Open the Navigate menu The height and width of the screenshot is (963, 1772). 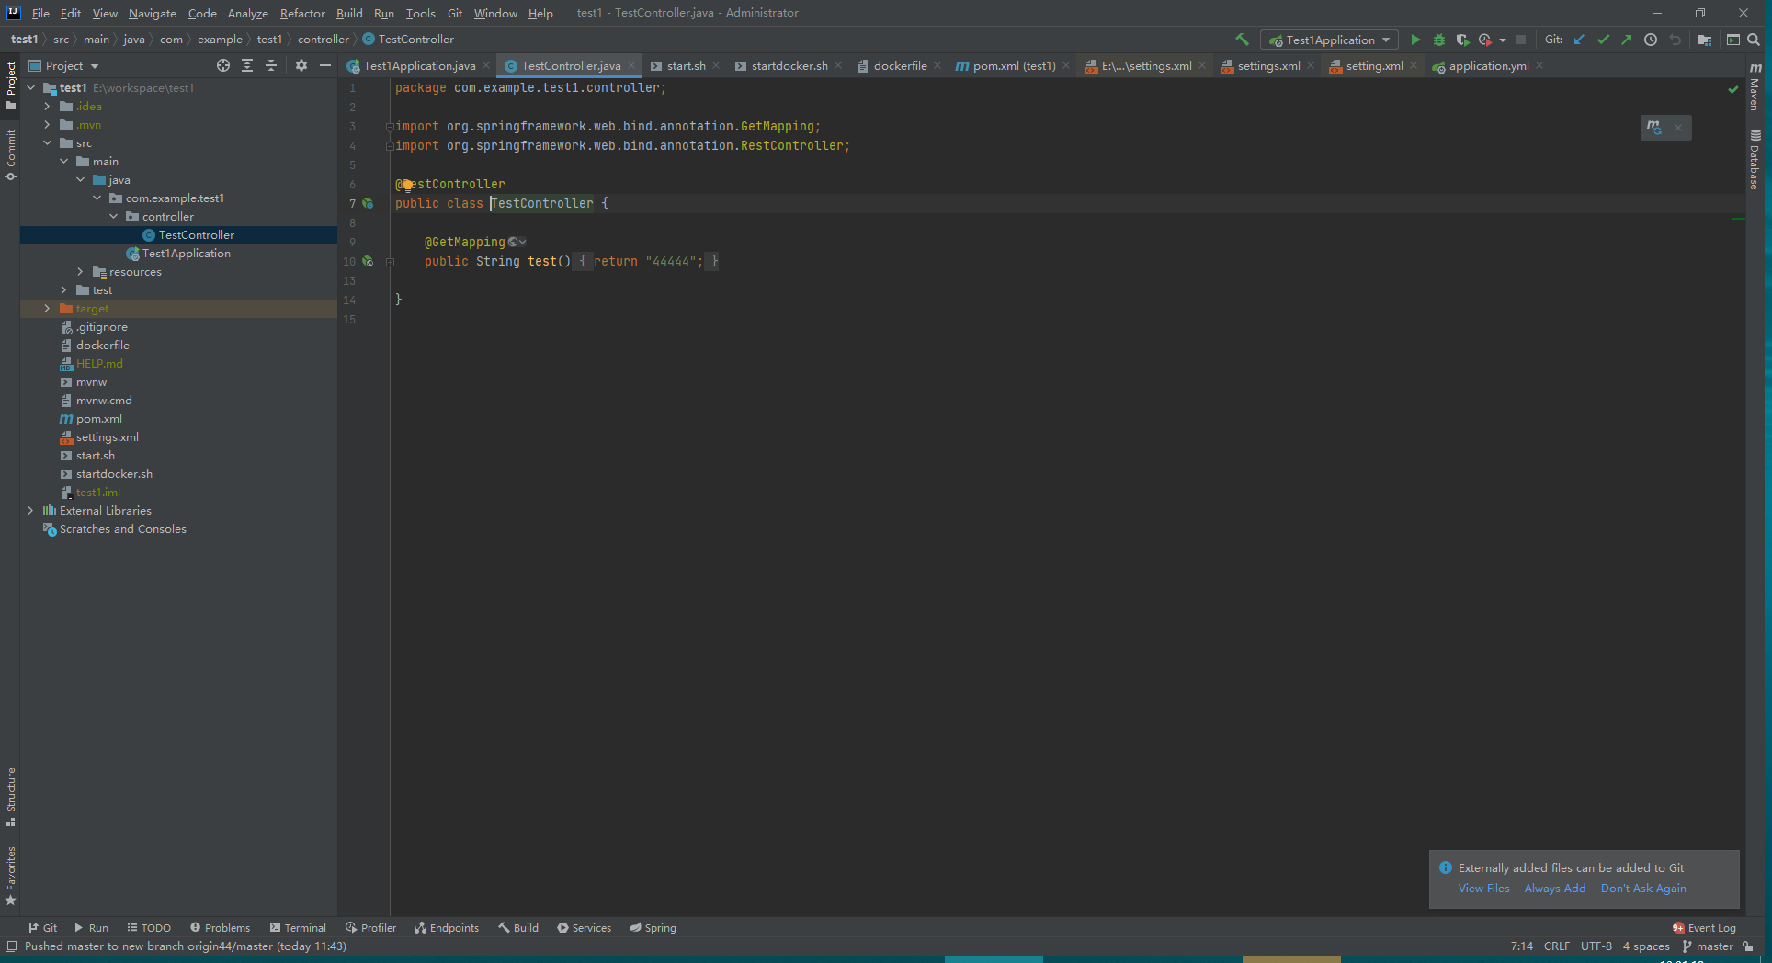point(153,13)
